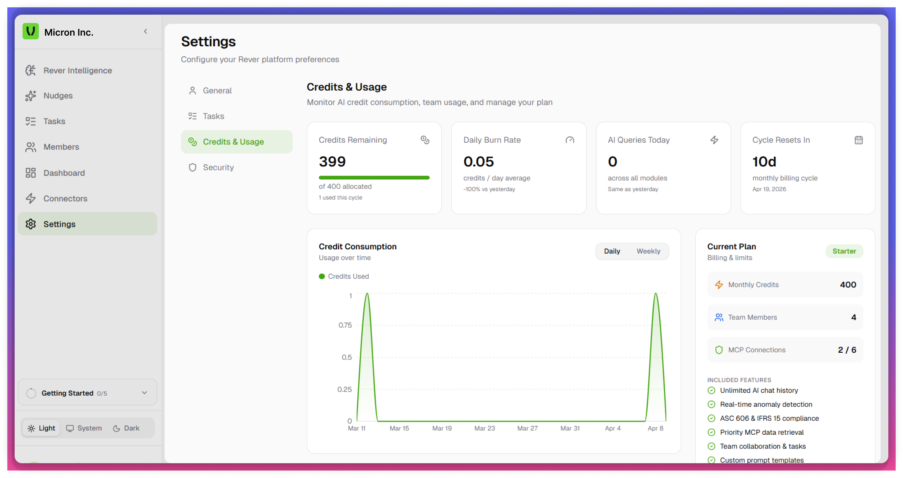Click the Tasks icon in sidebar

pyautogui.click(x=31, y=121)
